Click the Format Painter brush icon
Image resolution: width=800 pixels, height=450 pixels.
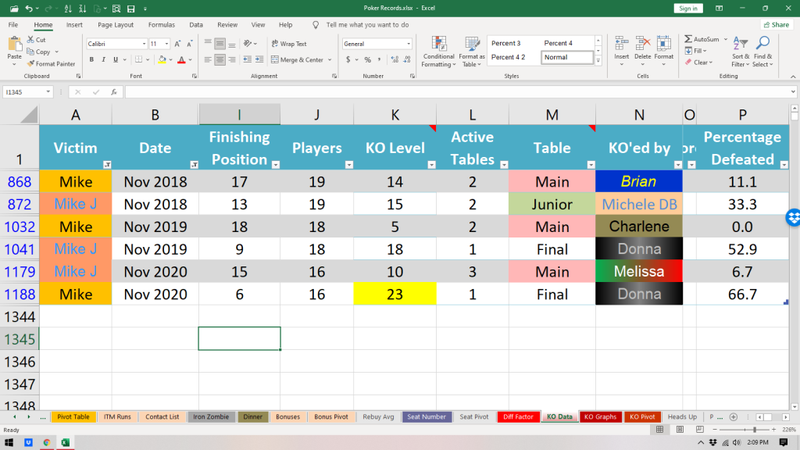point(30,64)
